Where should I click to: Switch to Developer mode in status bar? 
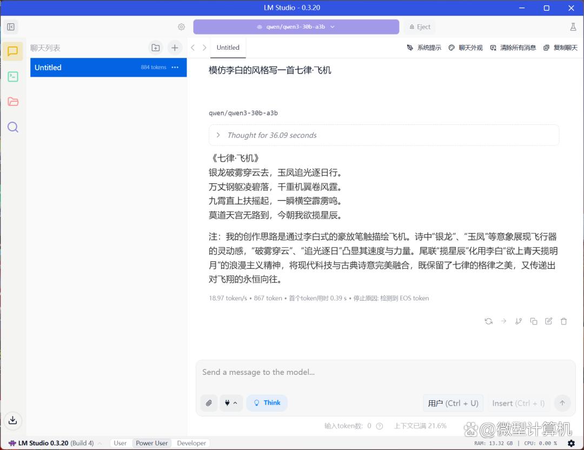(191, 443)
